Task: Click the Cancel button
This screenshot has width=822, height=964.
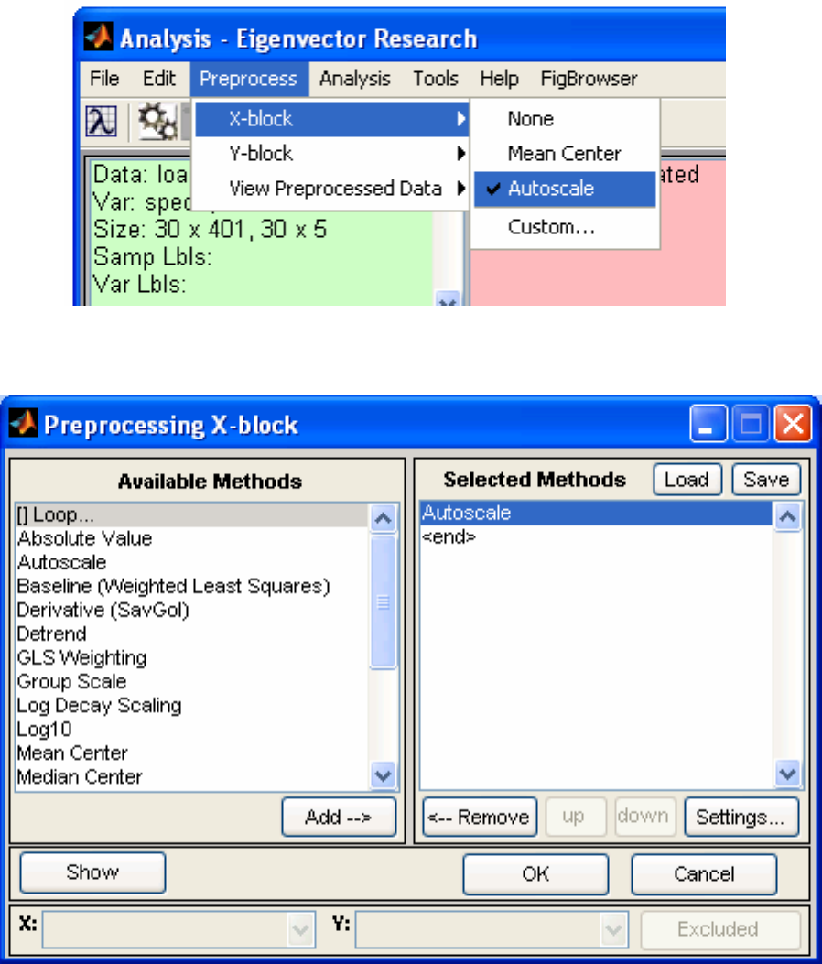Action: [x=704, y=873]
